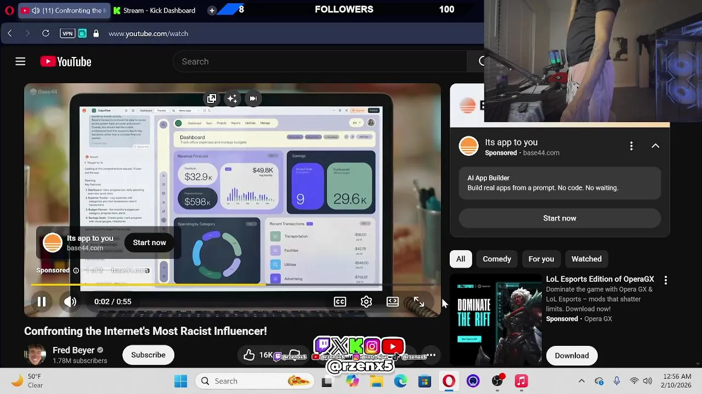This screenshot has width=702, height=394.
Task: Open OneDrive cloud tray icon
Action: 599,381
